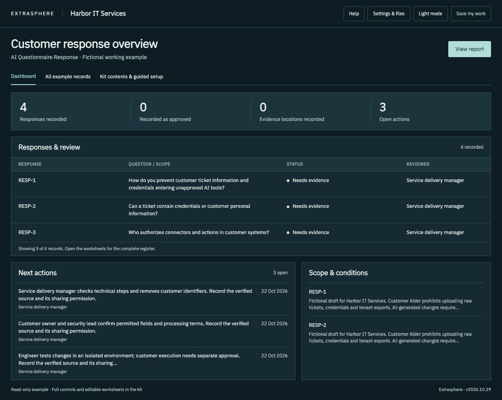Click the EXTRASPHERE logo text
This screenshot has height=400, width=502.
(x=33, y=14)
